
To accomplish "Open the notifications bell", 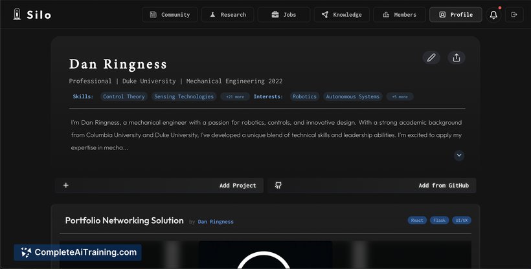I will point(493,15).
